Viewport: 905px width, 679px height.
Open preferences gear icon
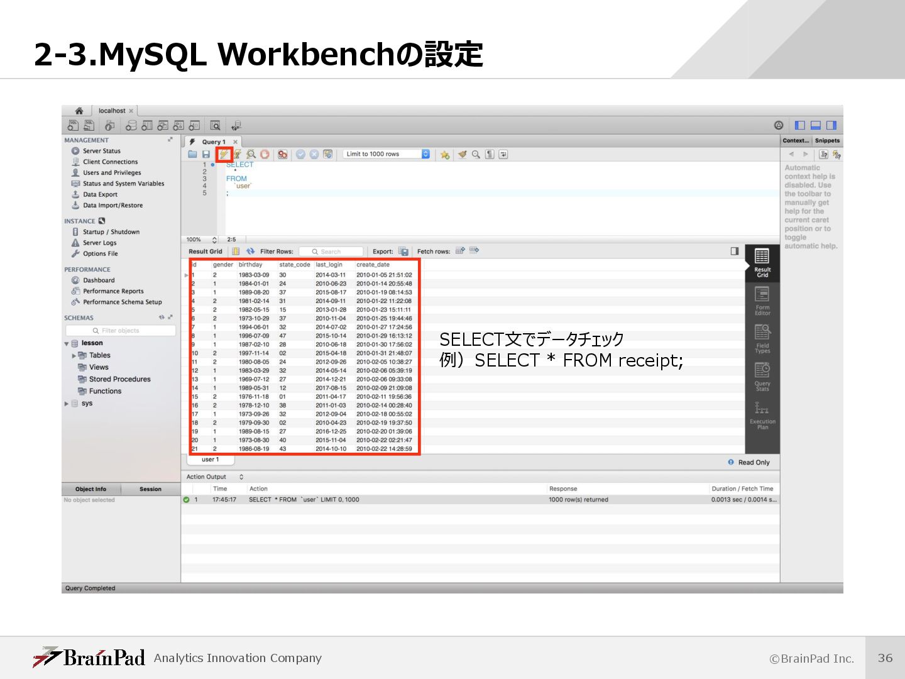(x=779, y=125)
